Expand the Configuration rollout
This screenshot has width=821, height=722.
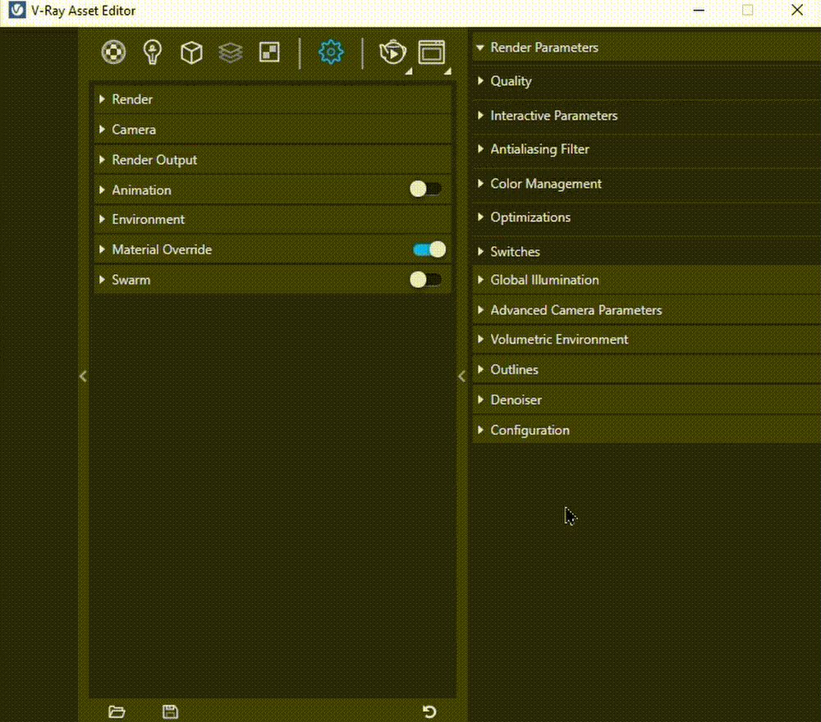[x=647, y=430]
